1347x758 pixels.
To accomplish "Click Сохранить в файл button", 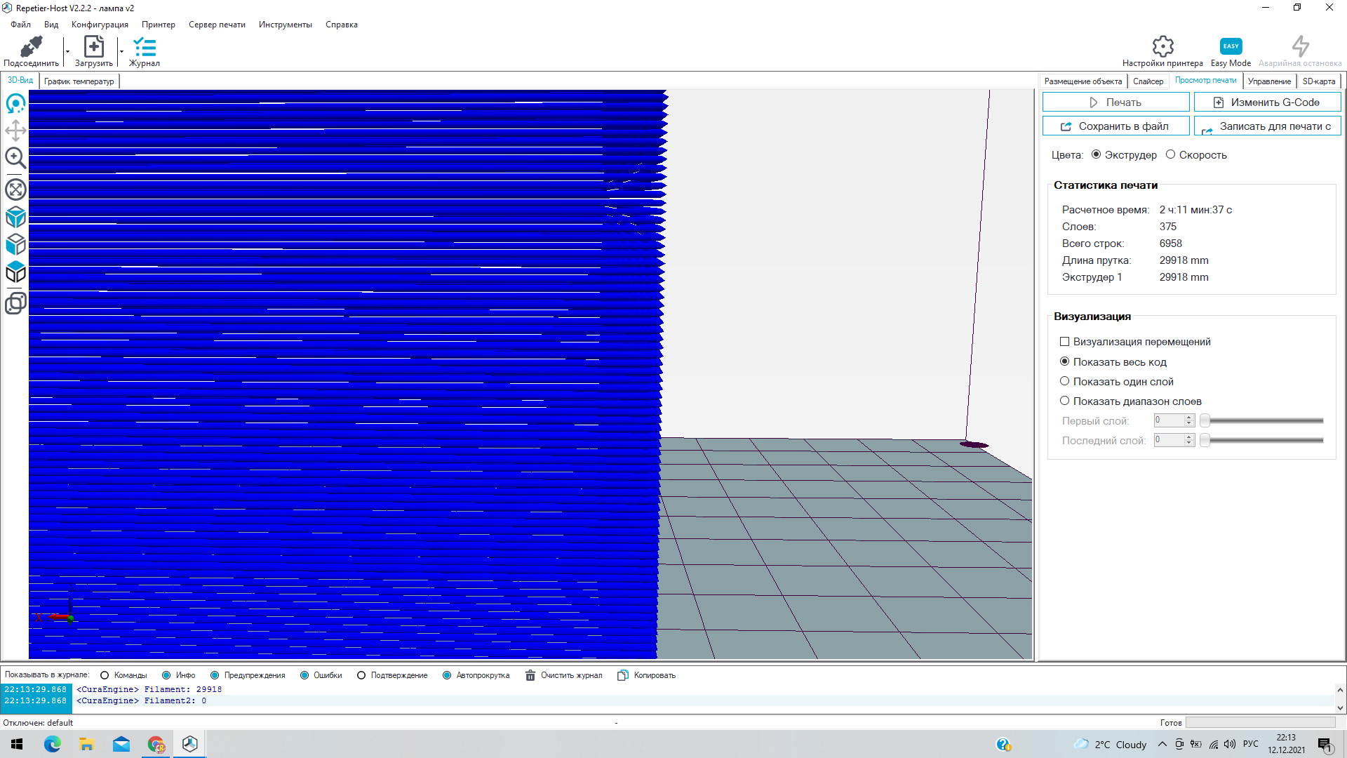I will (1115, 126).
